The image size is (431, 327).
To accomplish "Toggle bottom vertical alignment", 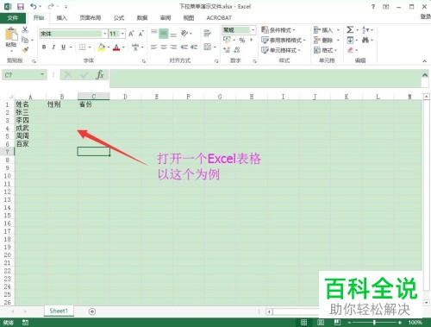I will [173, 35].
